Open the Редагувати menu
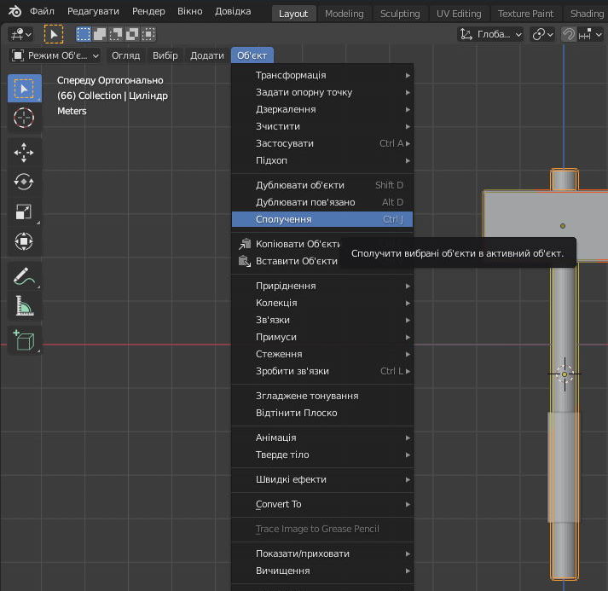Screen dimensions: 608x591 93,11
